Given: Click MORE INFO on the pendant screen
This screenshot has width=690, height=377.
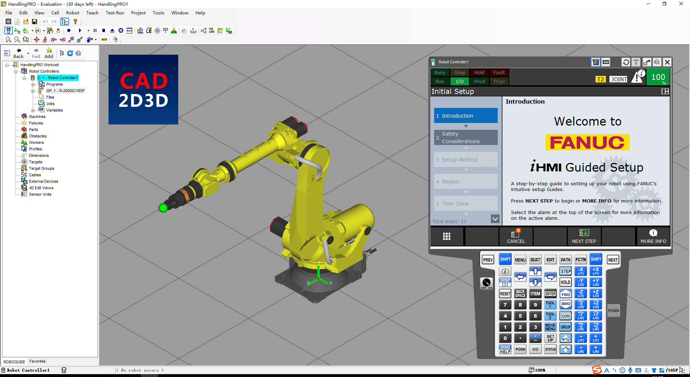Looking at the screenshot, I should coord(653,236).
